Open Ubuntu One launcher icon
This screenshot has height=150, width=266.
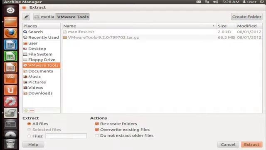[10, 90]
